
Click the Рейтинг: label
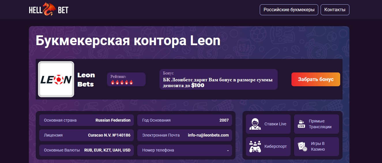coord(118,77)
